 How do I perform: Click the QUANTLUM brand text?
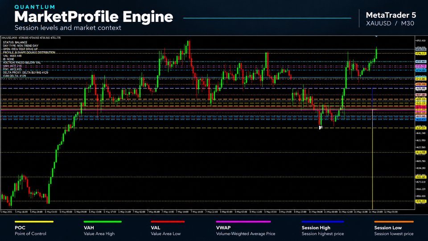click(x=35, y=7)
